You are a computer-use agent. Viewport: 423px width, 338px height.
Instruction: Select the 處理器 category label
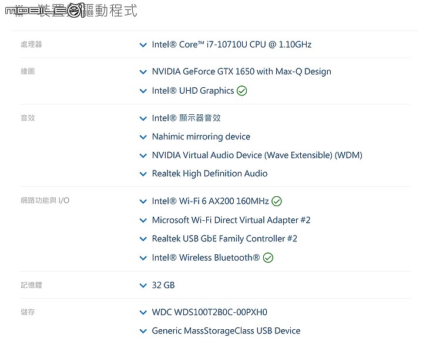coord(31,45)
